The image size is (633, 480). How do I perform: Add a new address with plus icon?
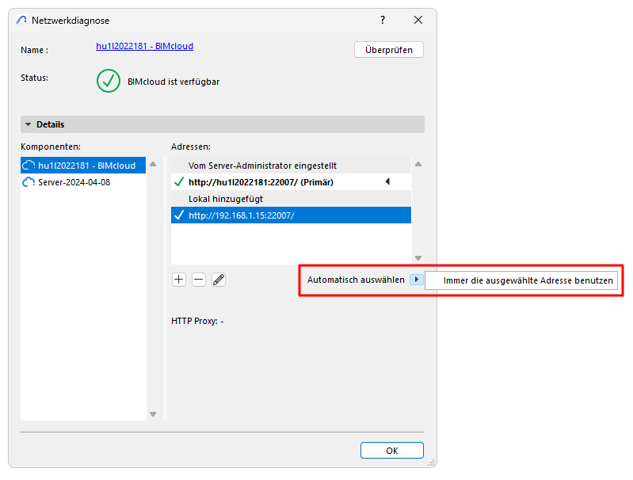179,280
